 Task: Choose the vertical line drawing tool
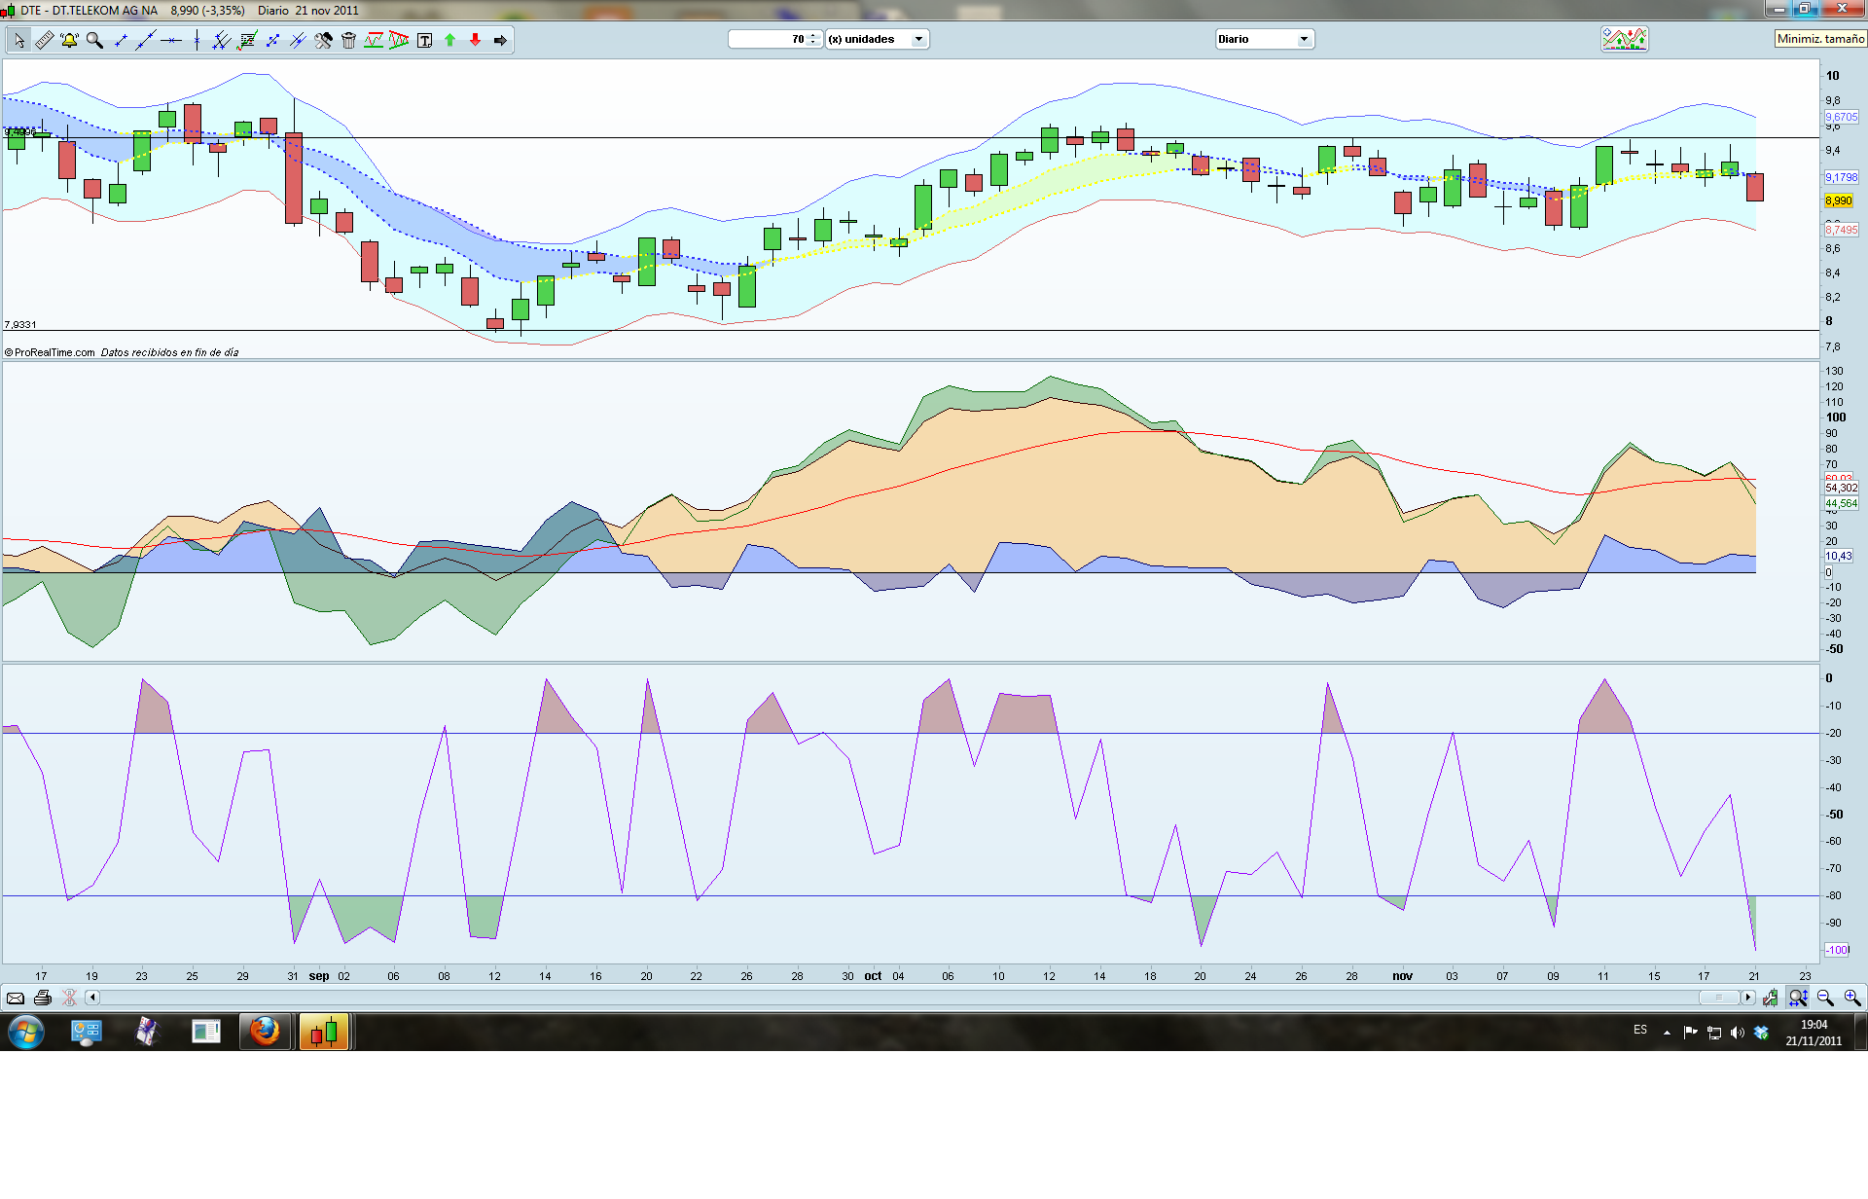197,40
